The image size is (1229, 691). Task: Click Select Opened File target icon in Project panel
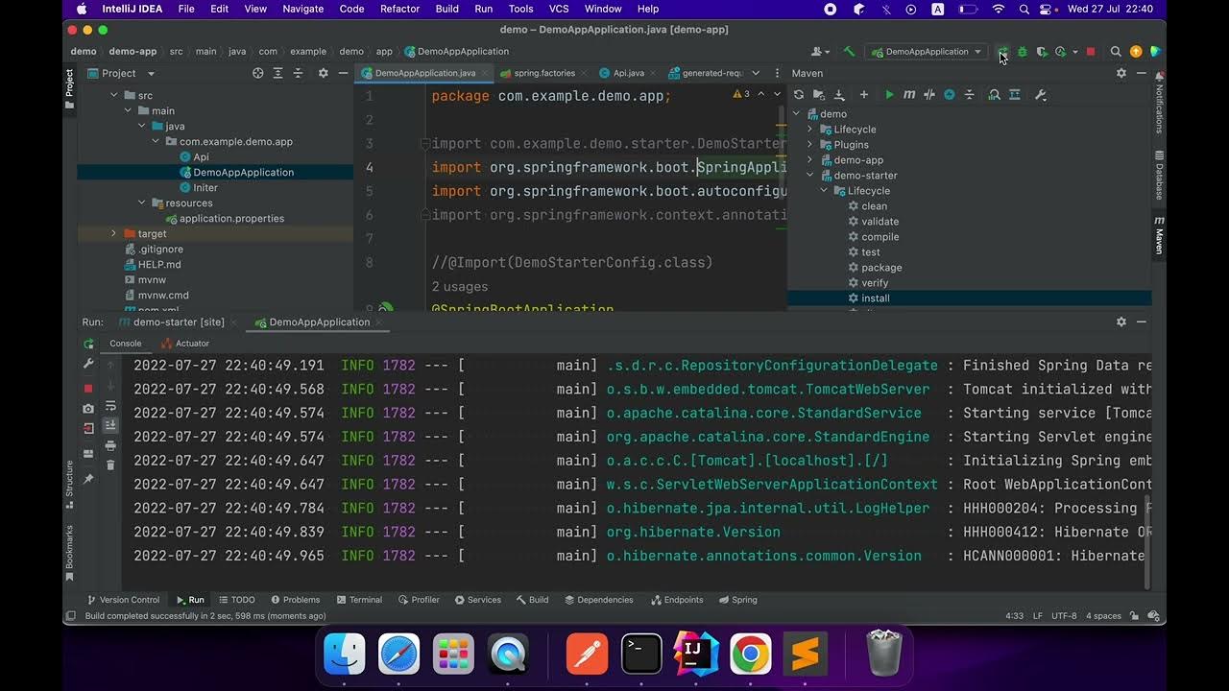[x=258, y=73]
